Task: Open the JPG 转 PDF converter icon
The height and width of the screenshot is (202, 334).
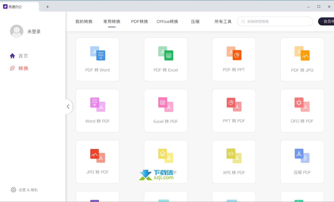Action: [98, 156]
